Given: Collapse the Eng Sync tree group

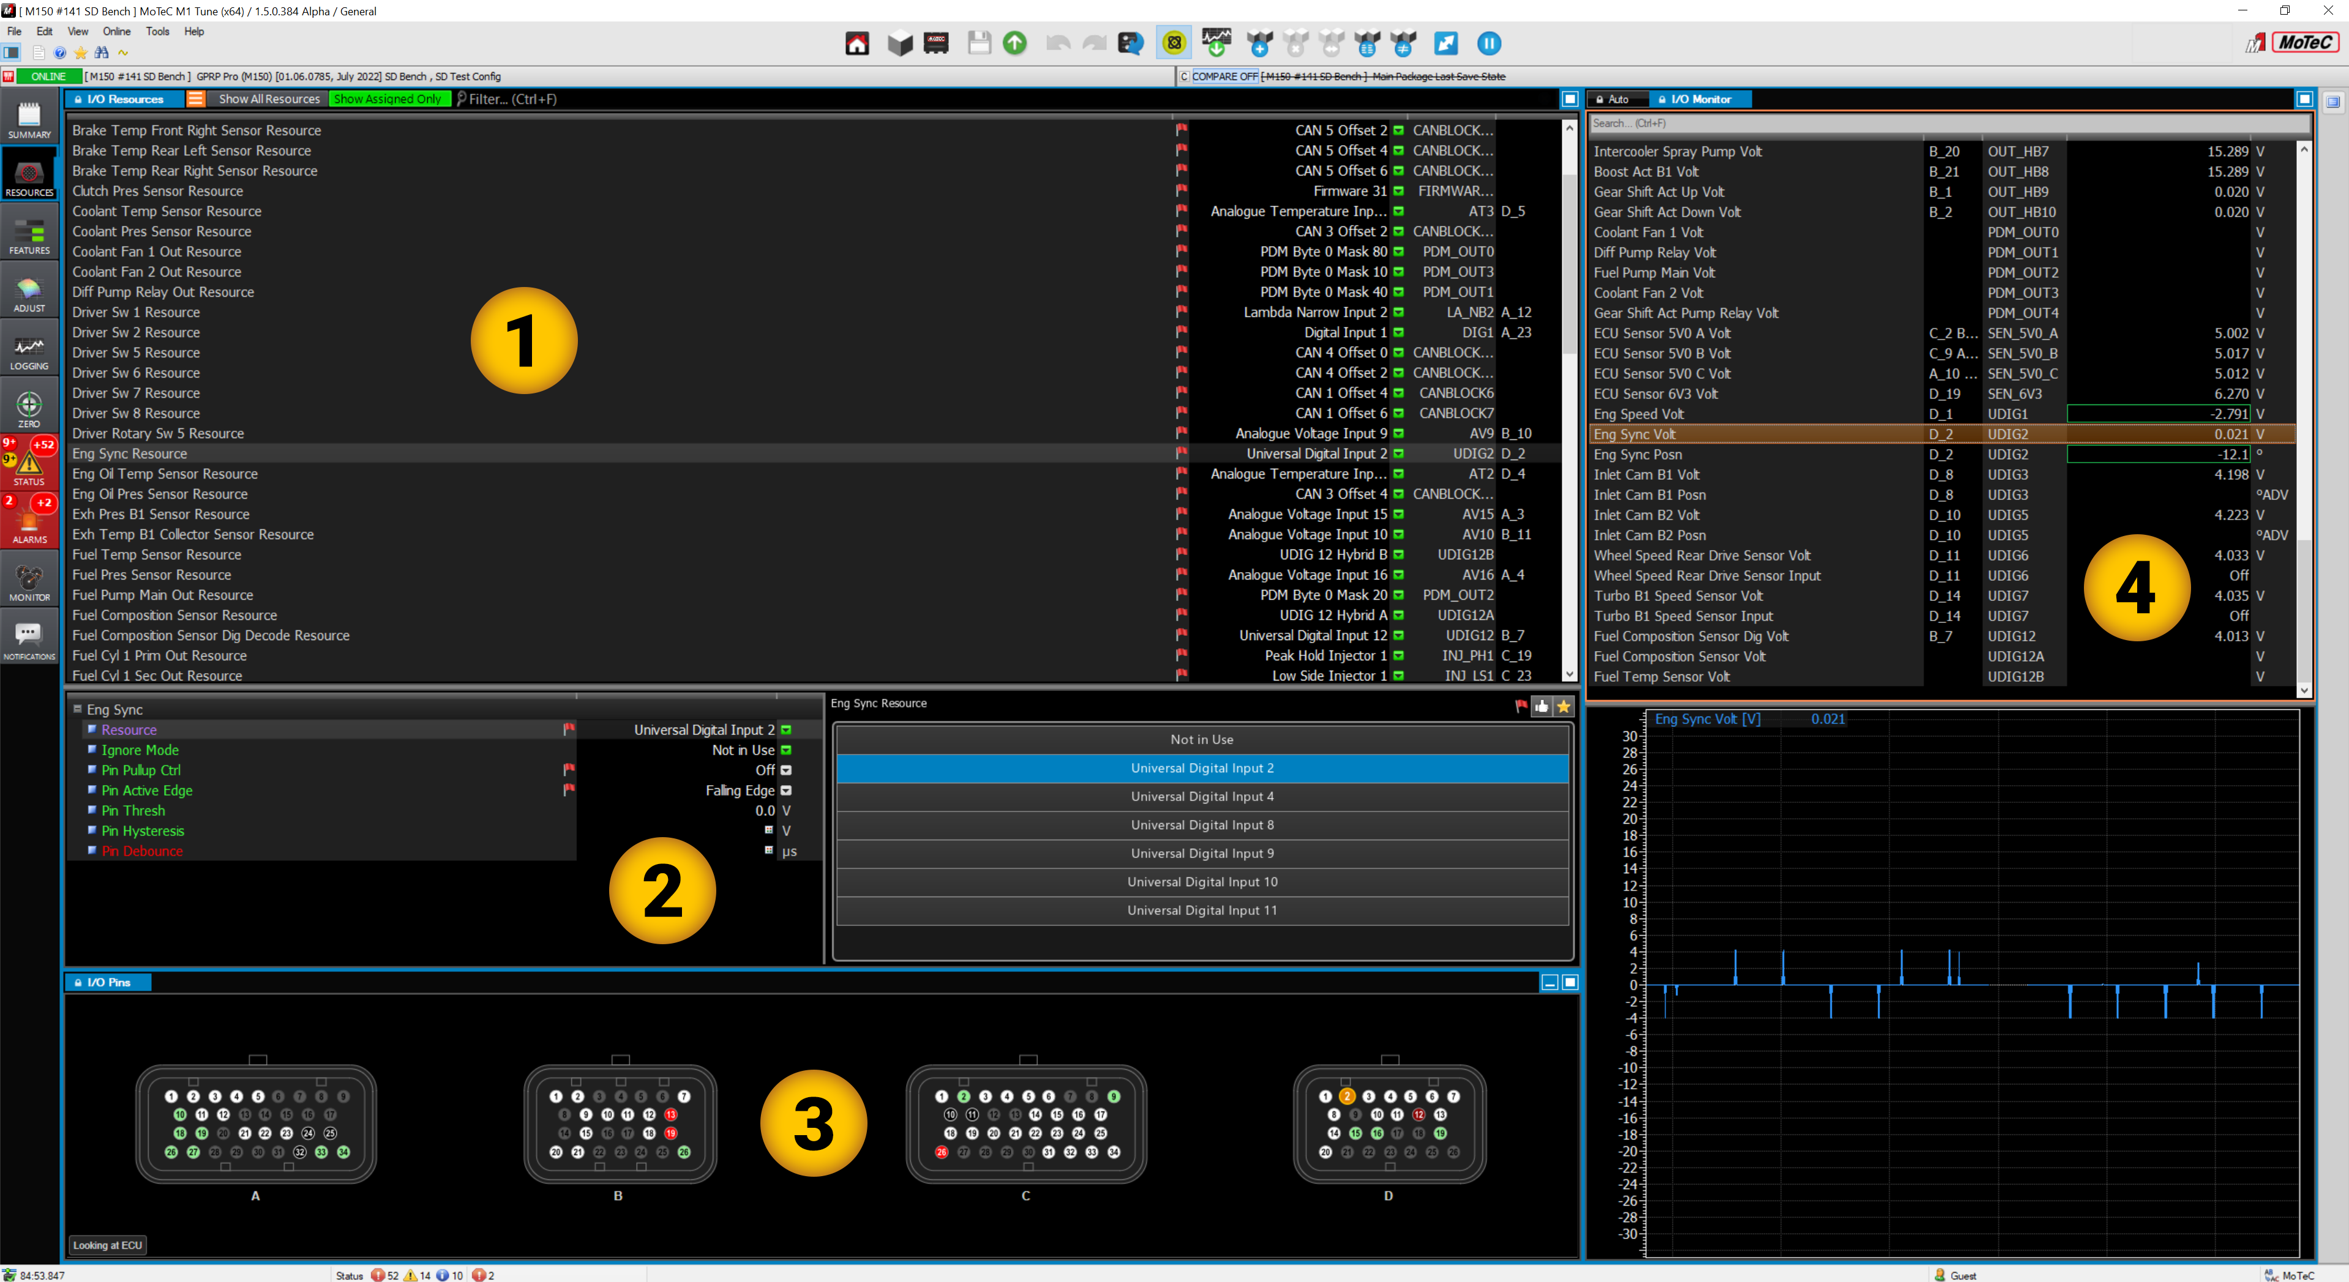Looking at the screenshot, I should (x=78, y=709).
